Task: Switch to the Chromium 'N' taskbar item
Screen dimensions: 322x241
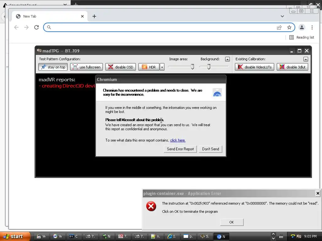Action: 221,236
